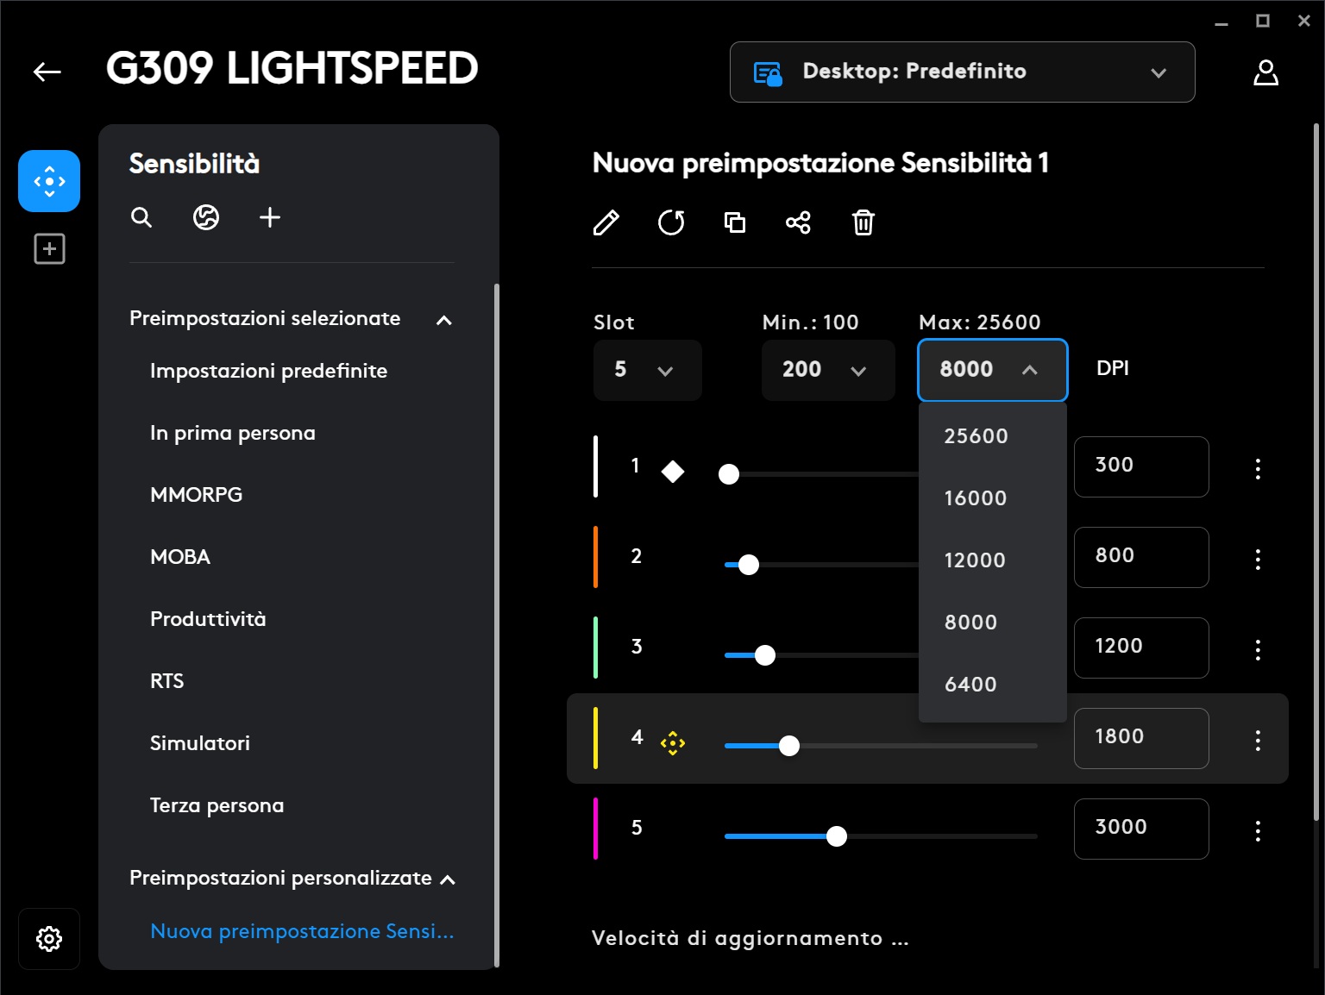Open the custom Nuova preimpostazione Sensi... preset
Screen dimensions: 1325x995
(x=302, y=931)
